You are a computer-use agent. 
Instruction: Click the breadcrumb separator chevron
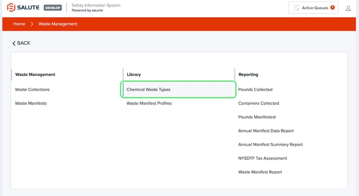pyautogui.click(x=32, y=24)
